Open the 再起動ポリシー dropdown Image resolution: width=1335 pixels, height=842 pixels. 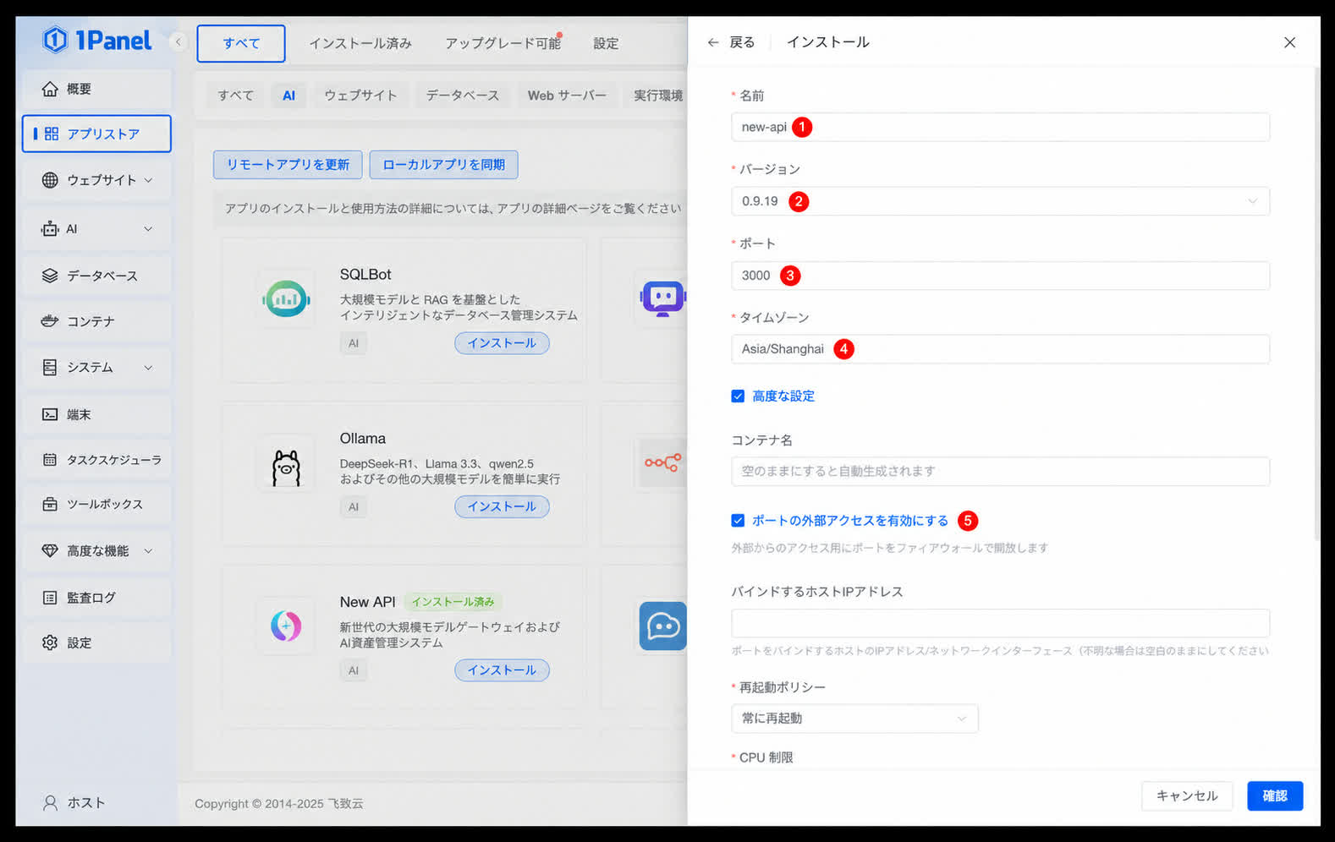click(854, 718)
